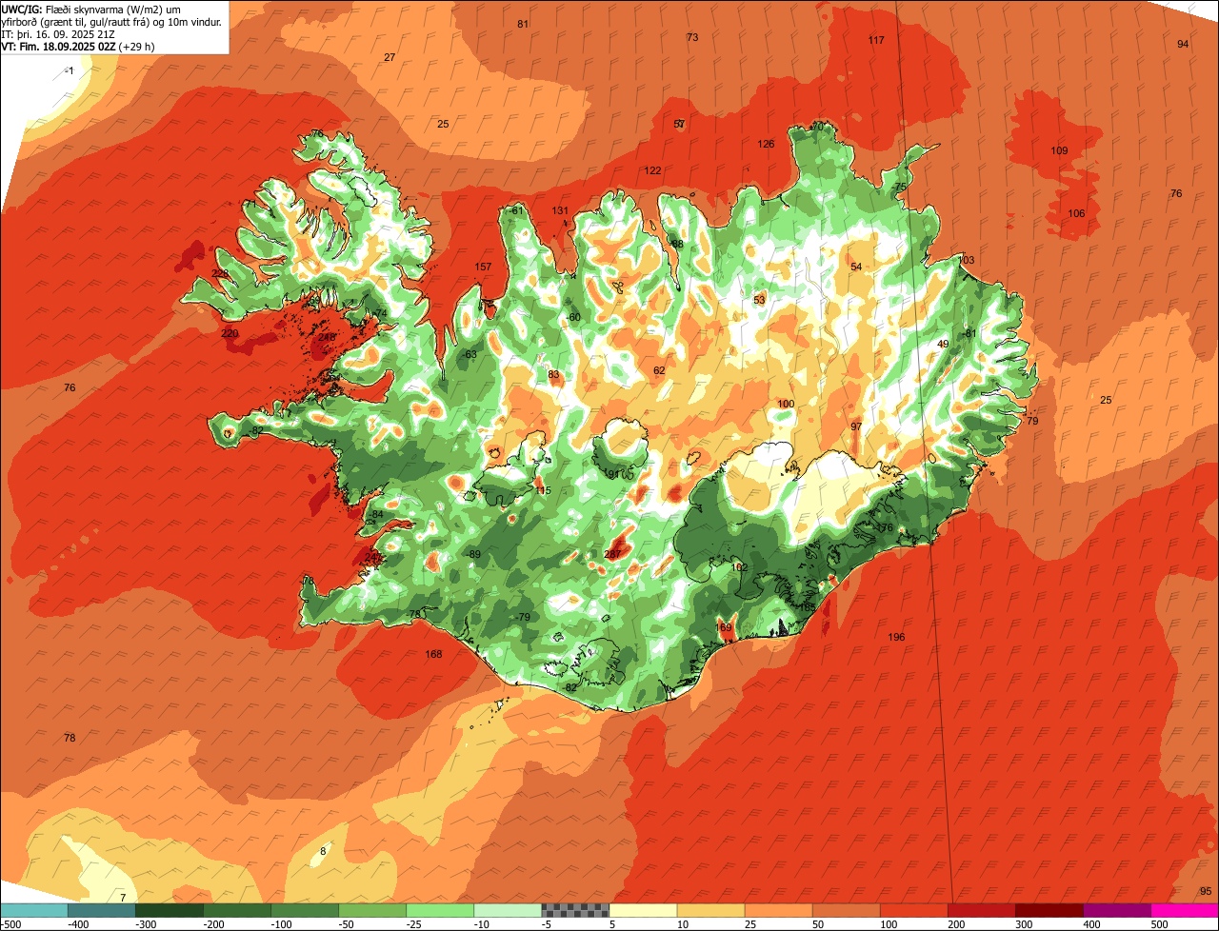Viewport: 1219px width, 931px height.
Task: Click the map value '126'
Action: point(766,144)
